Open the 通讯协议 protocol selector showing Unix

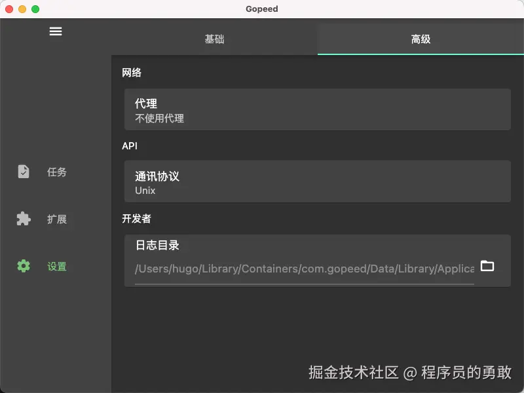318,181
